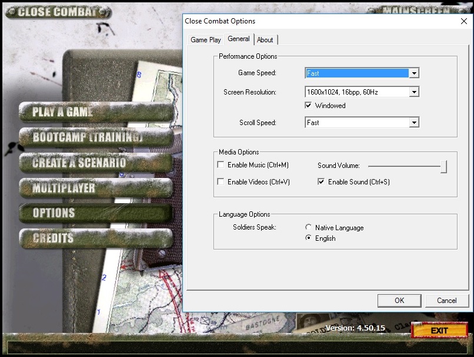Click the Close Combat logo banner
This screenshot has width=474, height=357.
58,12
